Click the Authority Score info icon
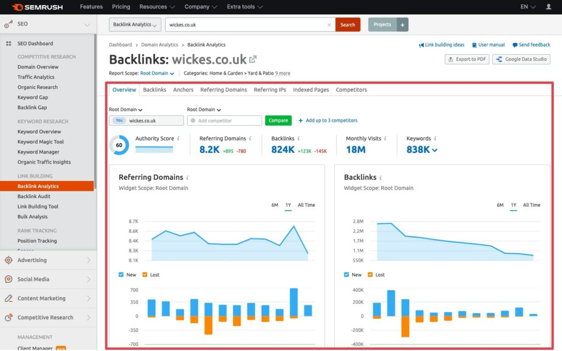 tap(178, 138)
